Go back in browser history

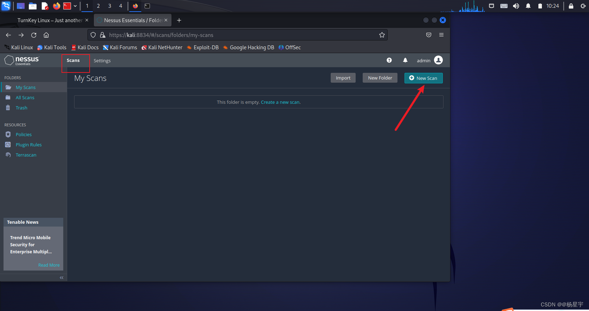8,35
